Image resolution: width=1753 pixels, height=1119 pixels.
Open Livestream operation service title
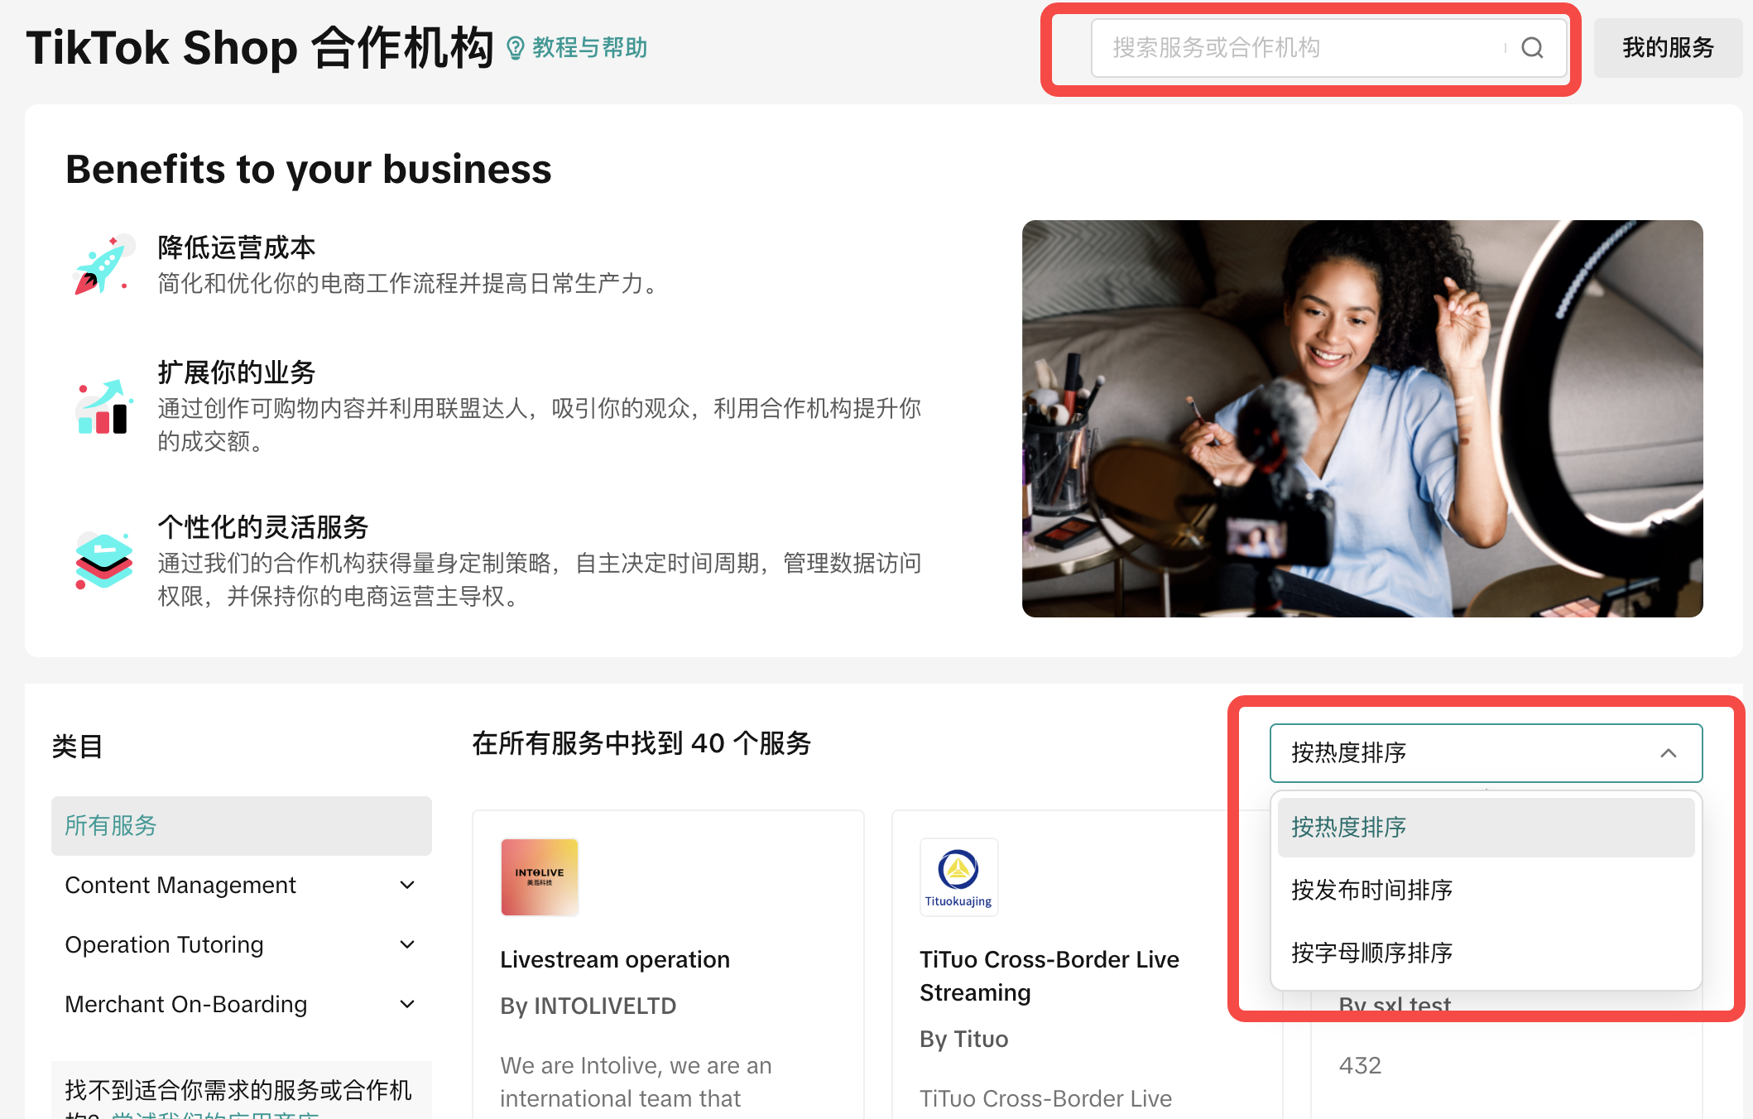tap(614, 960)
